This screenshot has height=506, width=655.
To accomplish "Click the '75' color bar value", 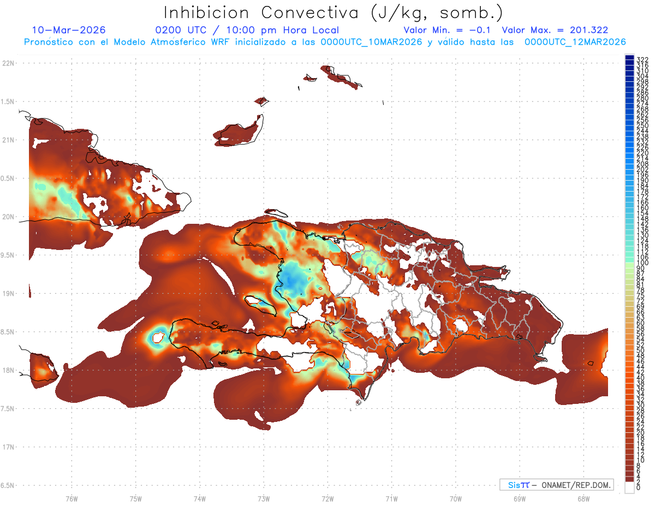I will pos(640,296).
